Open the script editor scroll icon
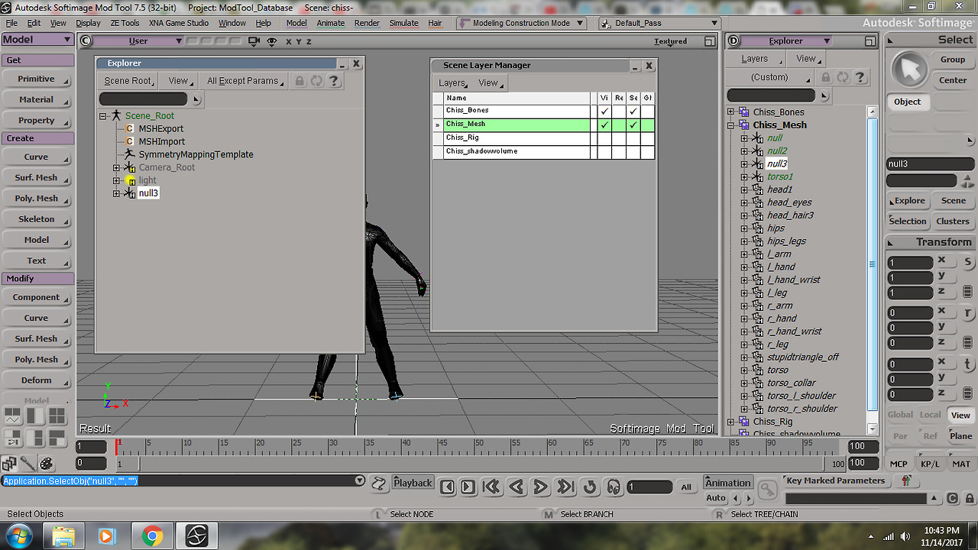The height and width of the screenshot is (550, 978). 379,484
